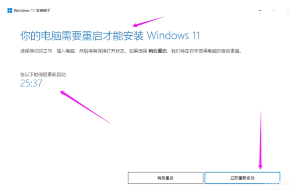The width and height of the screenshot is (293, 194).
Task: Click the magenta arrow pointing at countdown
Action: coord(85,107)
